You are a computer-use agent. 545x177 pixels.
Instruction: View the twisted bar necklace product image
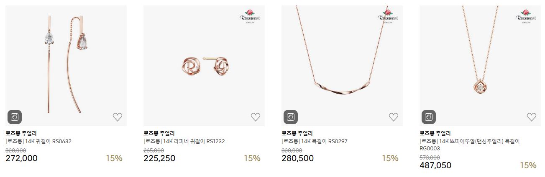(x=342, y=66)
